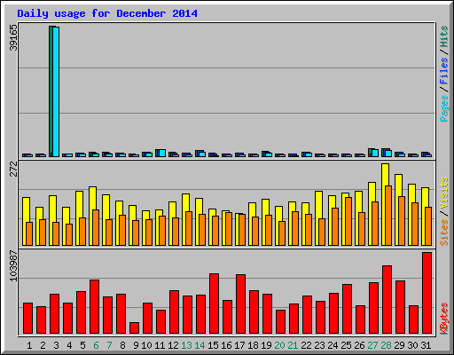
Task: Click day label 9 on the x-axis
Action: click(x=136, y=345)
